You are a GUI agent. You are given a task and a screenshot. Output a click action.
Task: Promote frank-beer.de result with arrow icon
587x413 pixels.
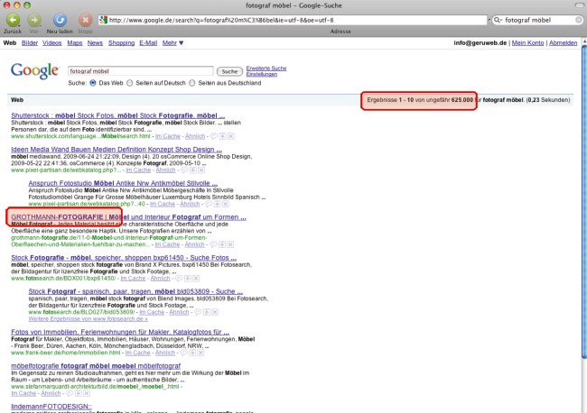[x=192, y=353]
